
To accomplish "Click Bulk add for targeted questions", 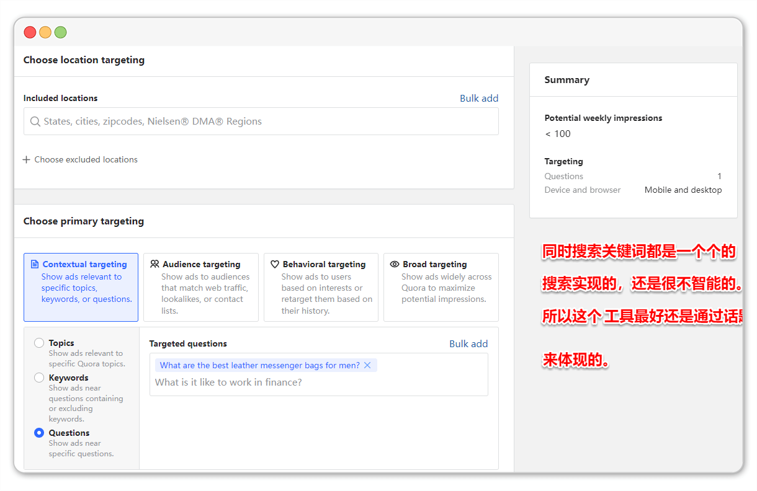I will coord(468,343).
